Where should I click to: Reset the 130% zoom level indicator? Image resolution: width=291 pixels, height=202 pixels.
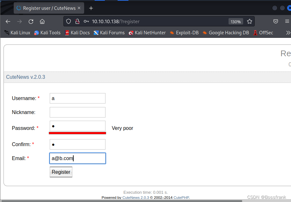coord(236,22)
